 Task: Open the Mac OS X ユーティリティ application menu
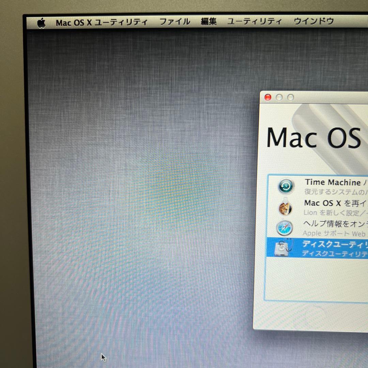point(102,22)
